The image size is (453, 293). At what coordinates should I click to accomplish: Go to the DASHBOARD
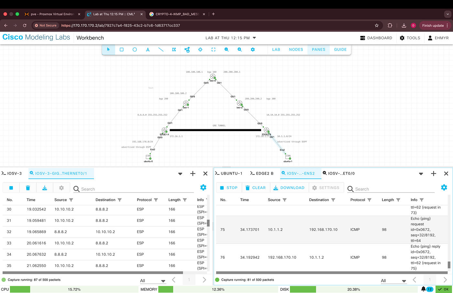coord(376,38)
